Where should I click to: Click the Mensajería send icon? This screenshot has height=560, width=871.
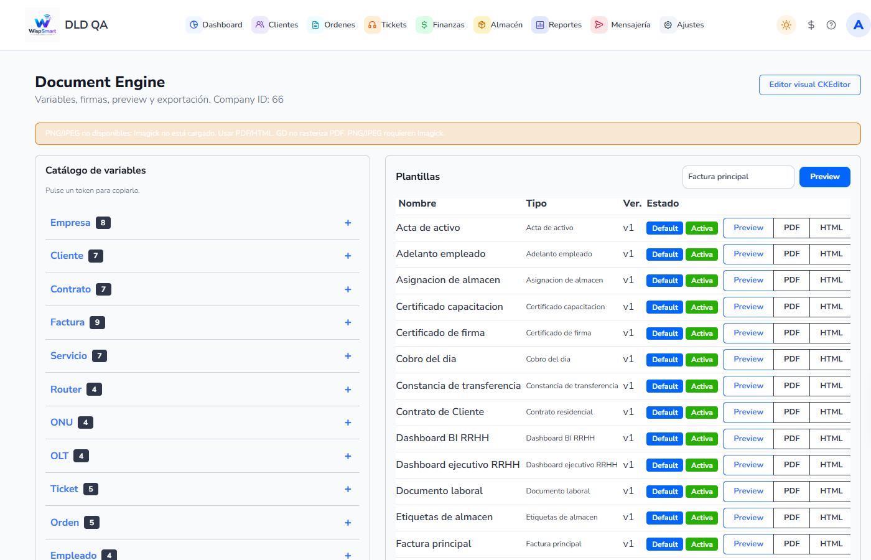pos(599,25)
